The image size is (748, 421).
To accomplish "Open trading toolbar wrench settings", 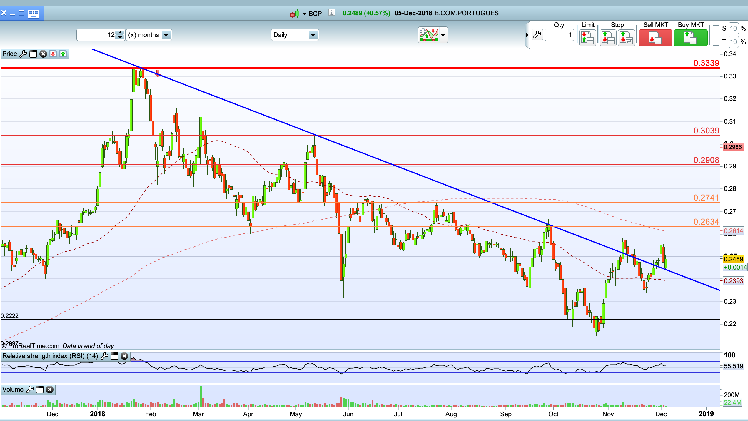I will 537,35.
